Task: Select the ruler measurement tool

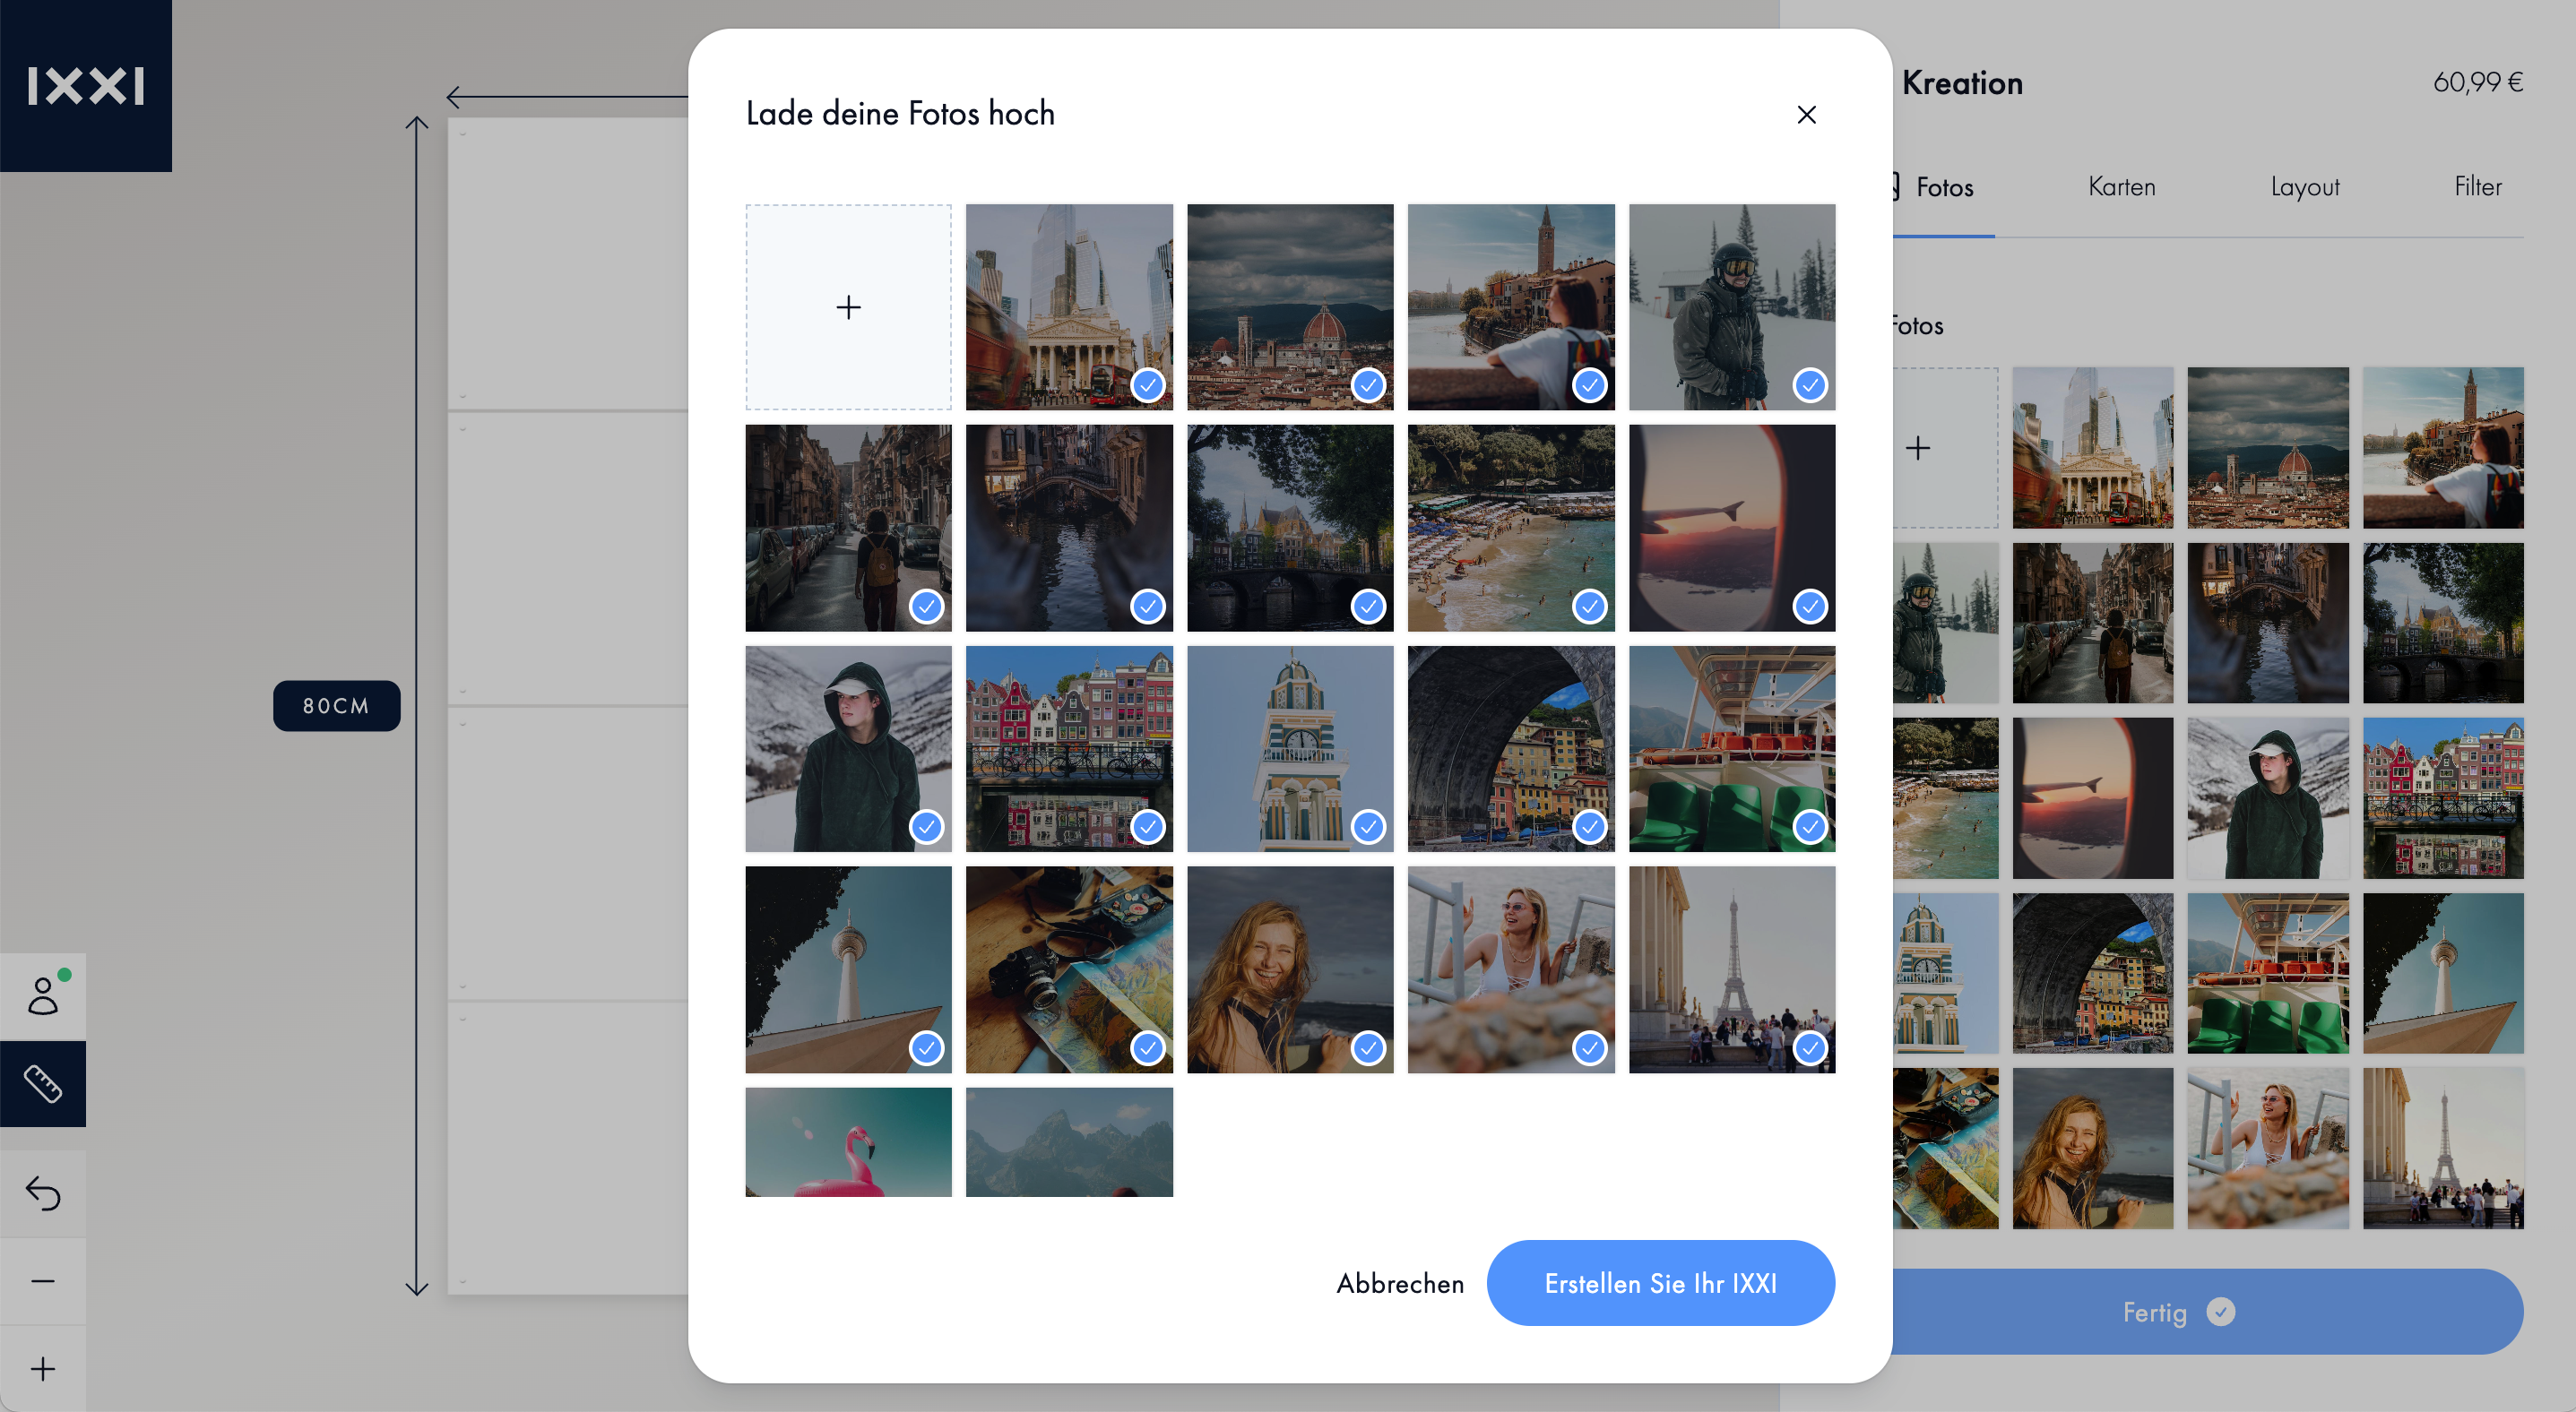Action: (x=43, y=1083)
